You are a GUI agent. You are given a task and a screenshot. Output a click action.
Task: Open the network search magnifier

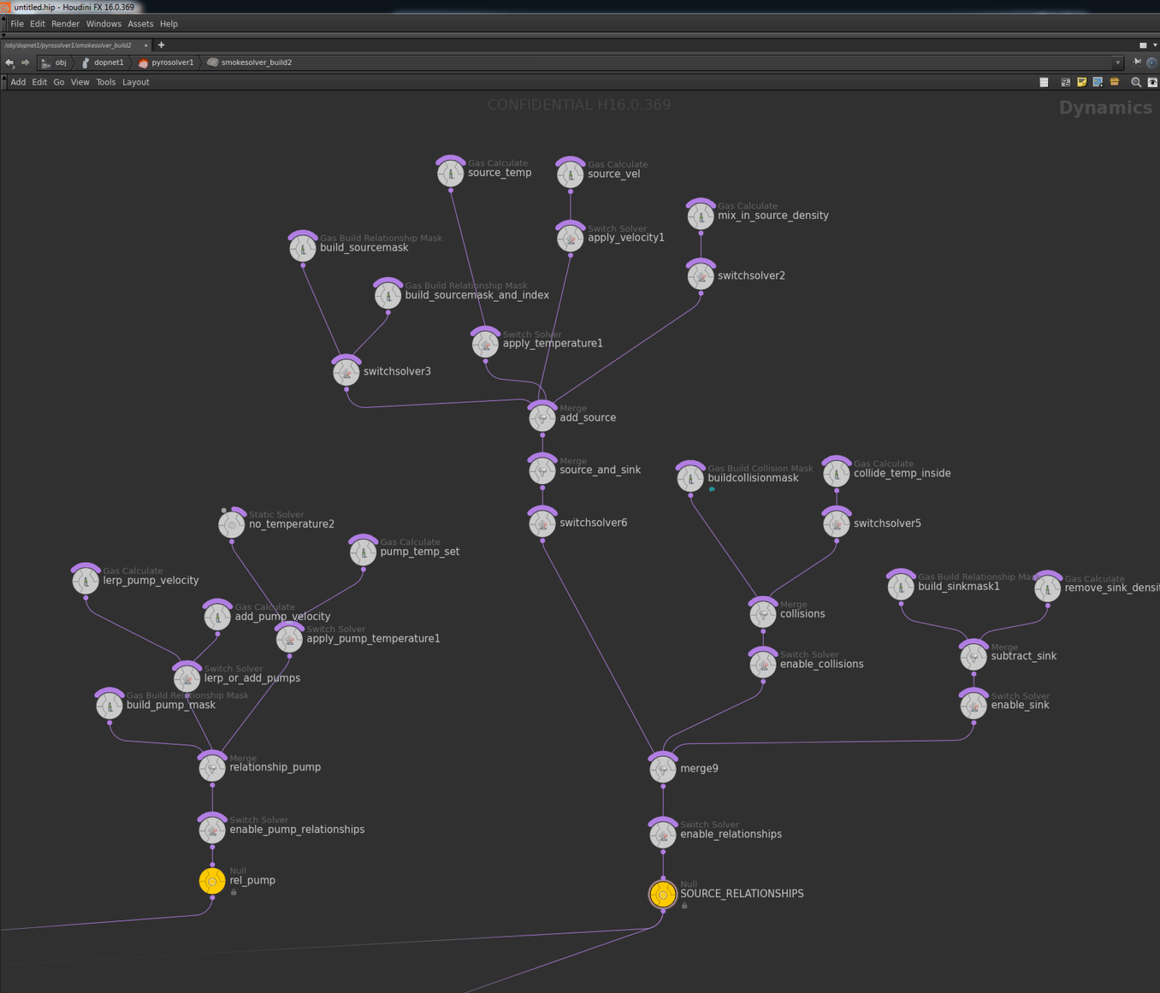pyautogui.click(x=1135, y=82)
